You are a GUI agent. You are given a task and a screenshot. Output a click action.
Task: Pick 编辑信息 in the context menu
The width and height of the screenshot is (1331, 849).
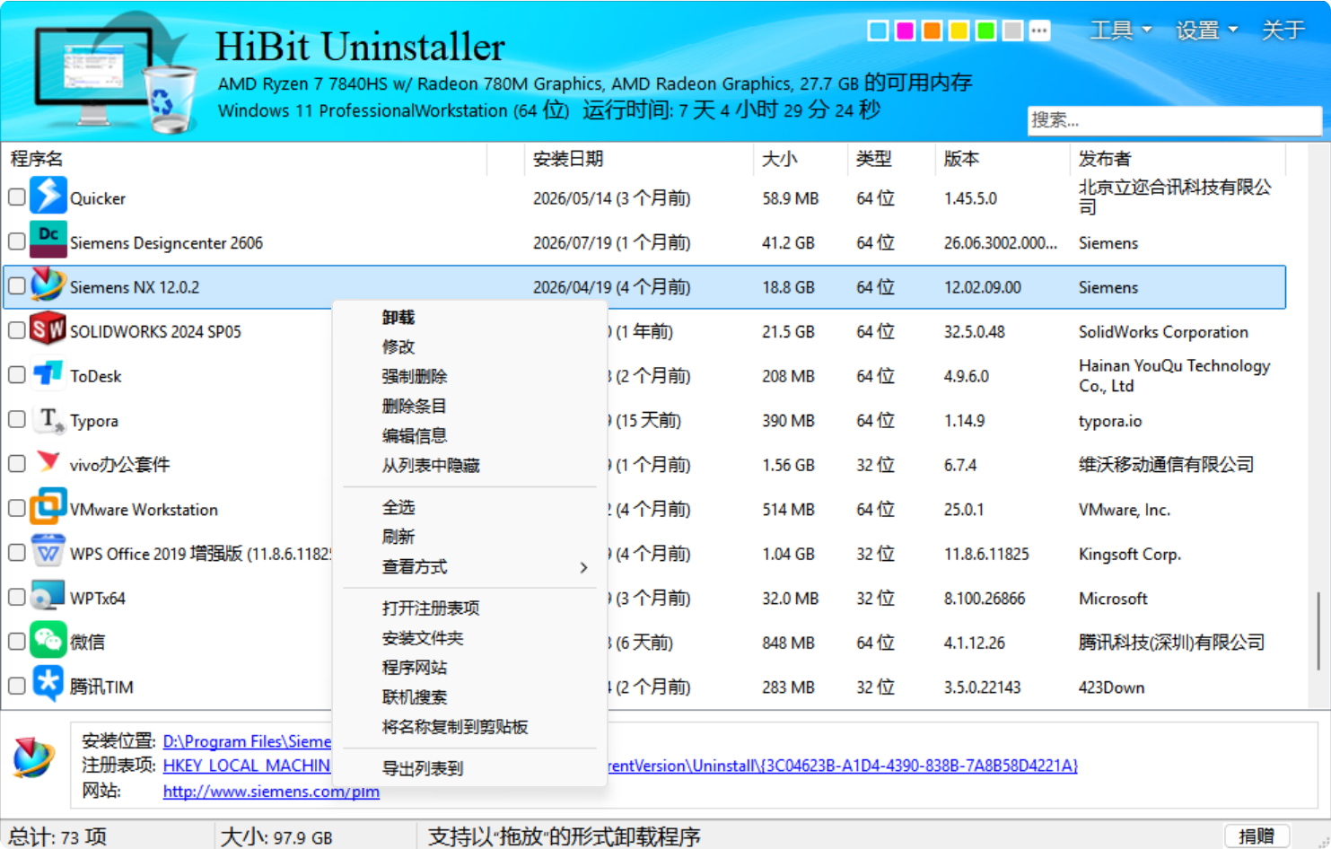469,436
